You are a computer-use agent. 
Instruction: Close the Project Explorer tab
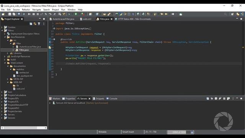(22, 19)
